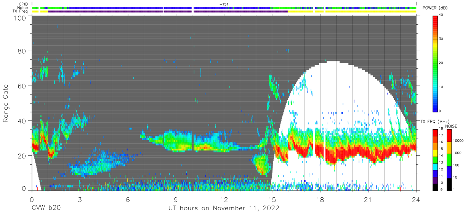Click the 24 label on UT hours axis
This screenshot has width=468, height=216.
(x=416, y=199)
